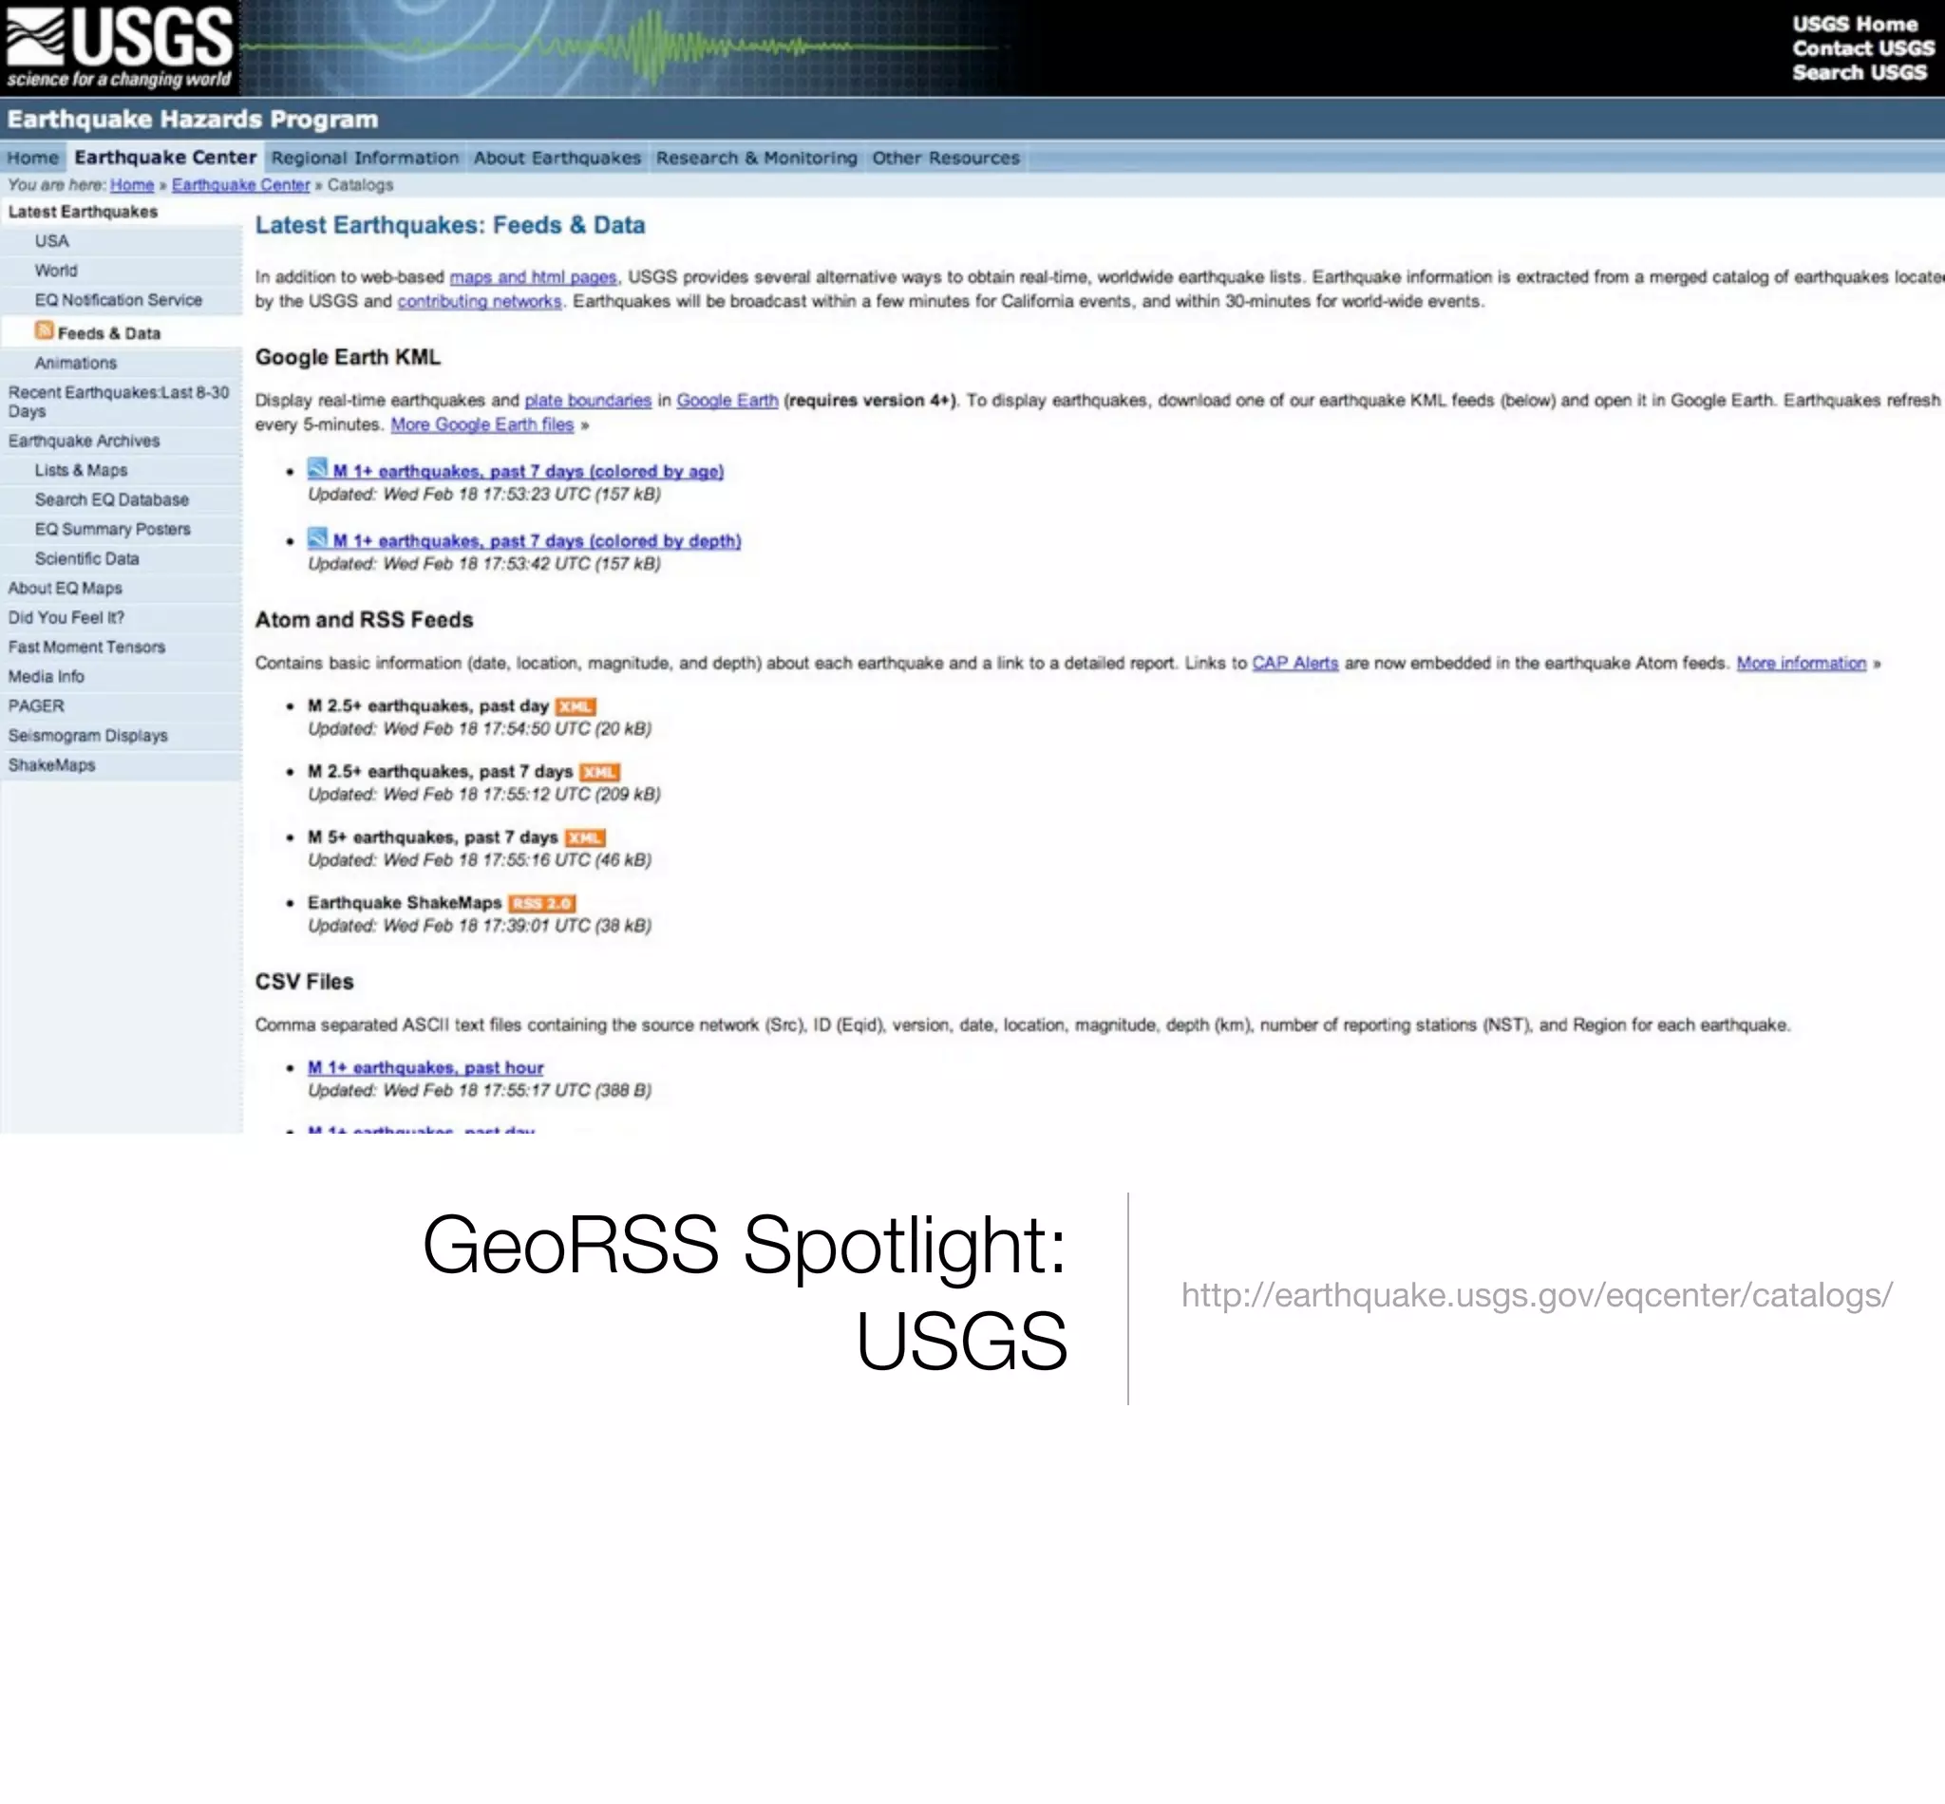Image resolution: width=1945 pixels, height=1804 pixels.
Task: Open the More Google Earth files link
Action: click(x=482, y=424)
